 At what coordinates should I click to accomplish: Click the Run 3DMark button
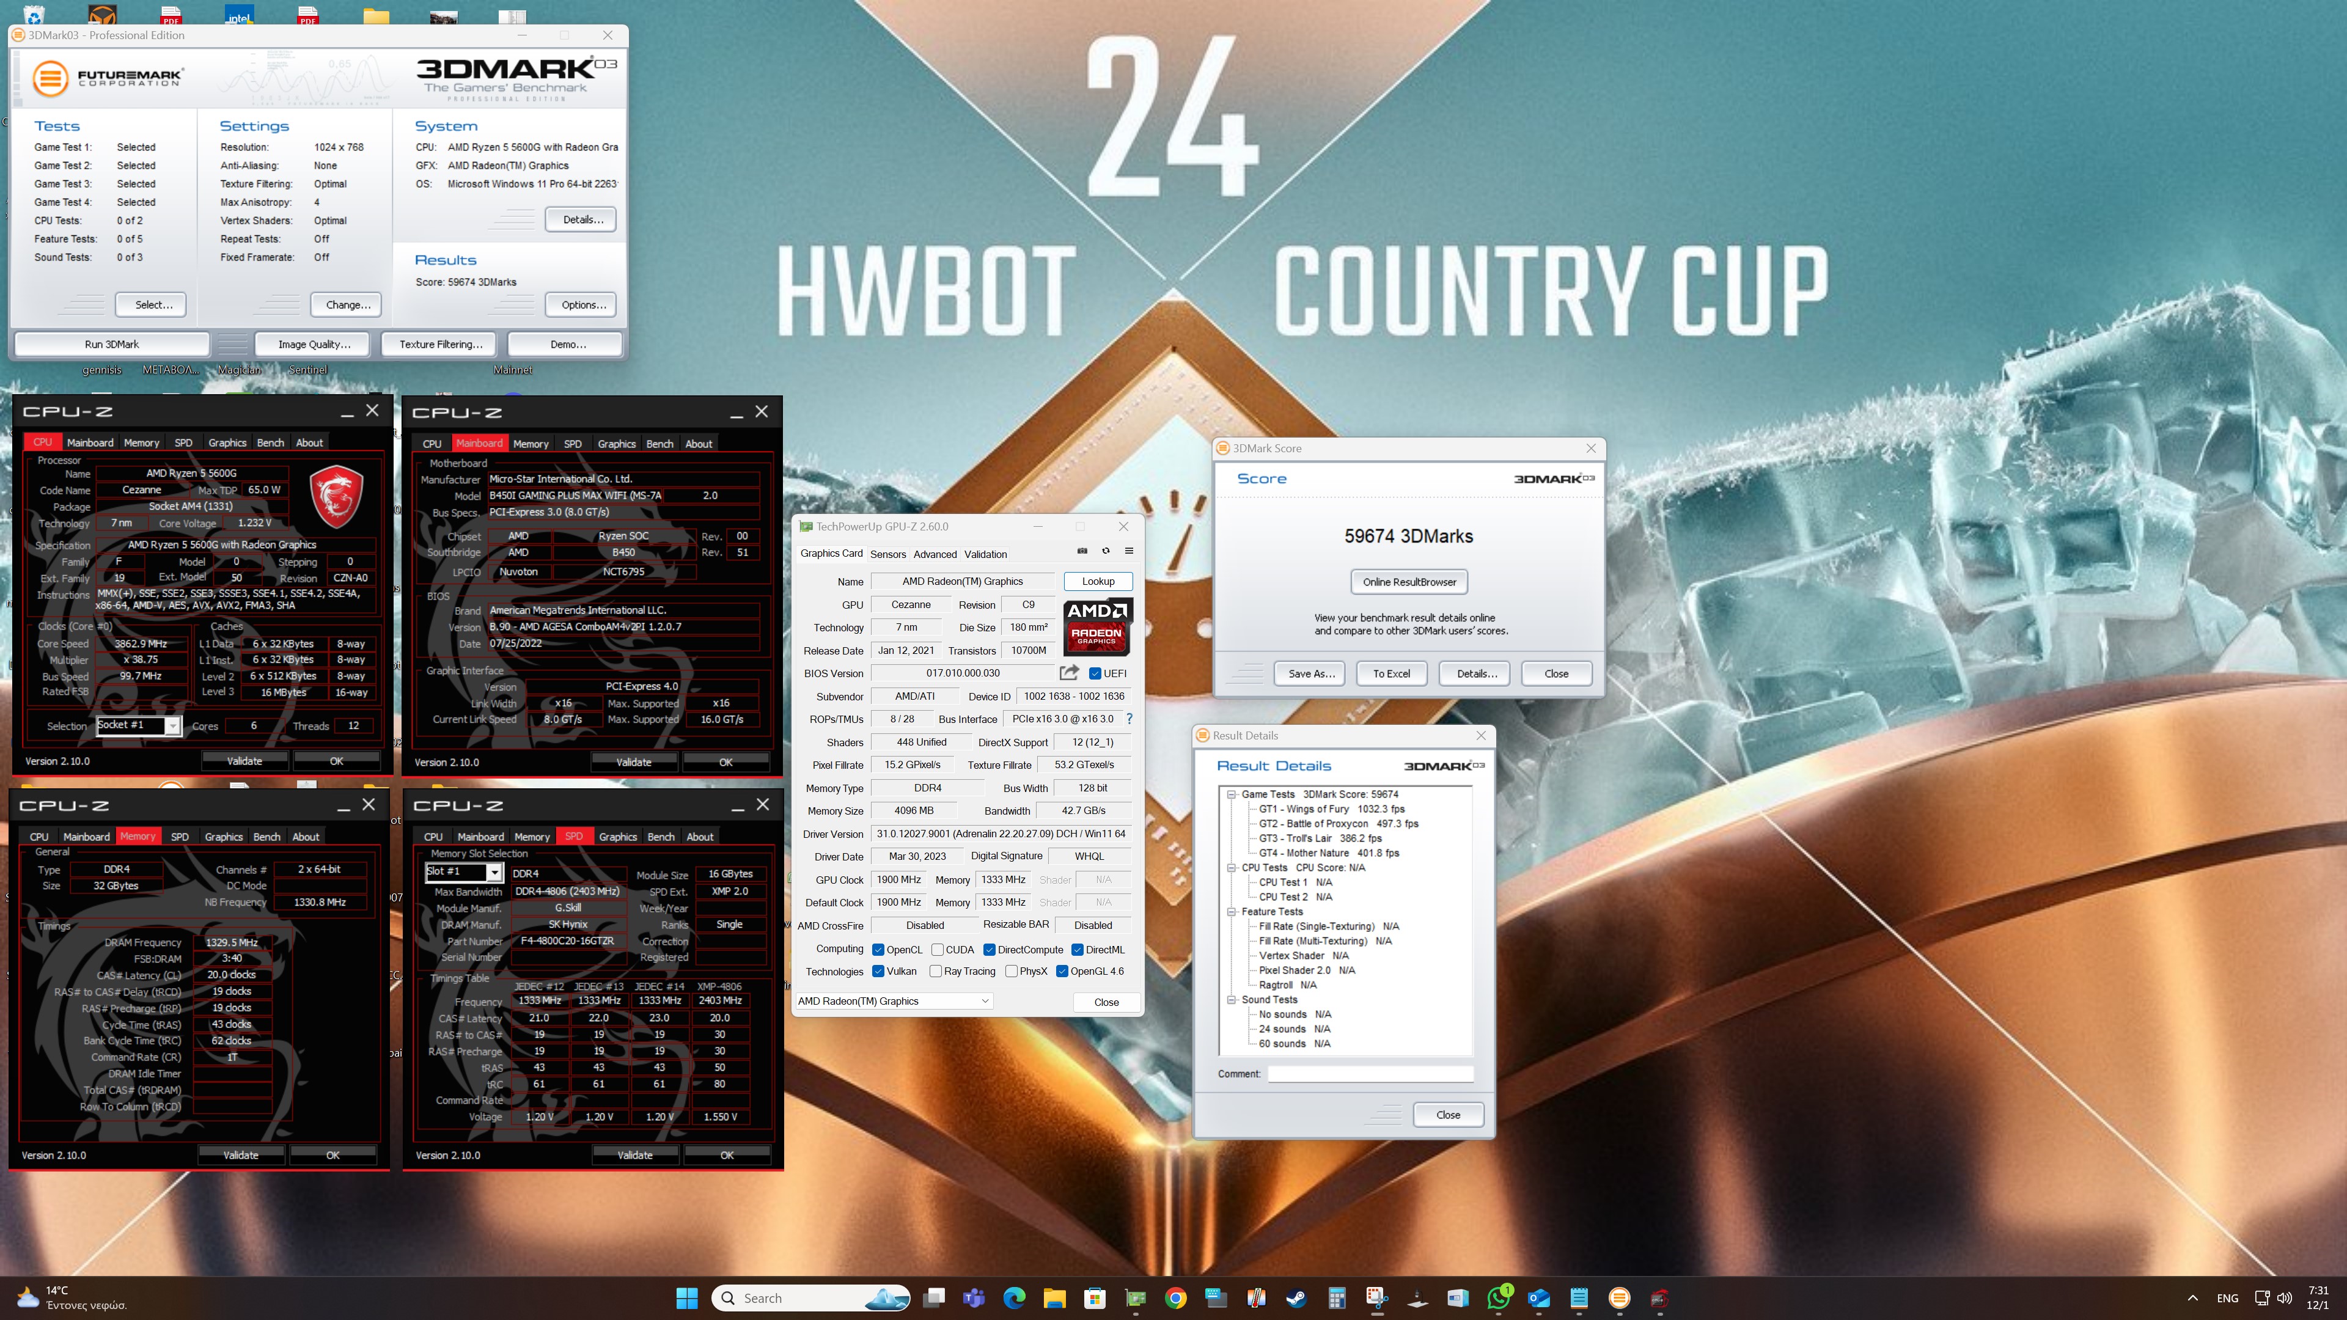[x=112, y=344]
